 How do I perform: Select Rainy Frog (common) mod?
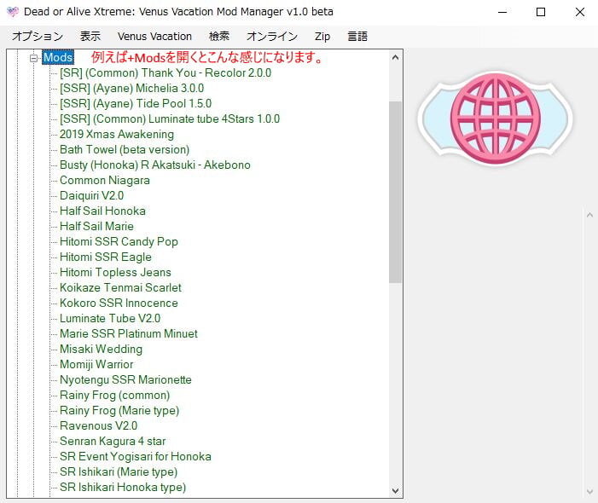point(115,395)
